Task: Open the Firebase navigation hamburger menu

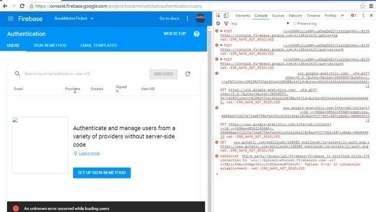Action: pyautogui.click(x=11, y=18)
